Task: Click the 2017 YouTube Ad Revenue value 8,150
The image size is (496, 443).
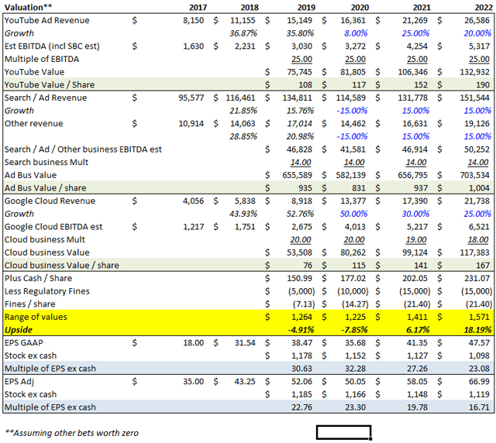Action: (193, 21)
